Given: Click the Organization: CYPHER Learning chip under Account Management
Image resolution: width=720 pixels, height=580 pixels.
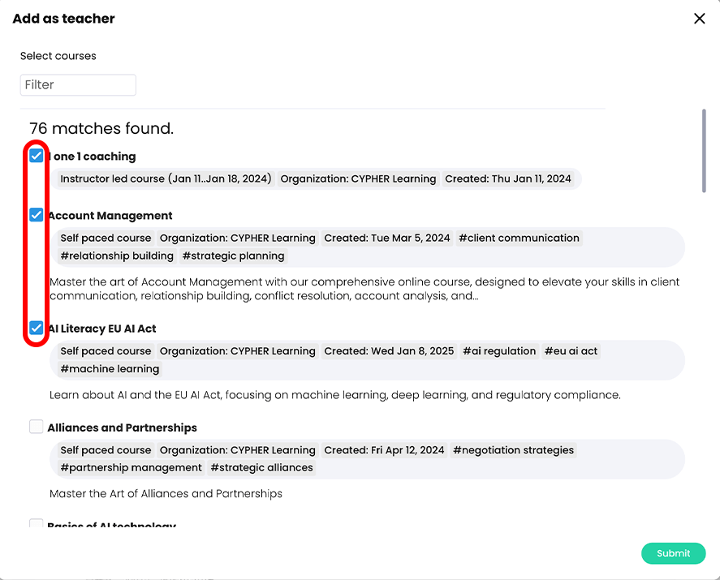Looking at the screenshot, I should (237, 238).
